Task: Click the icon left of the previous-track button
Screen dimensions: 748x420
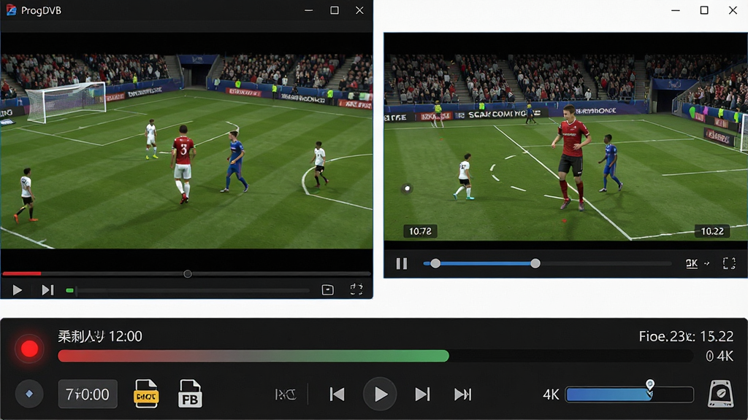Action: coord(286,394)
